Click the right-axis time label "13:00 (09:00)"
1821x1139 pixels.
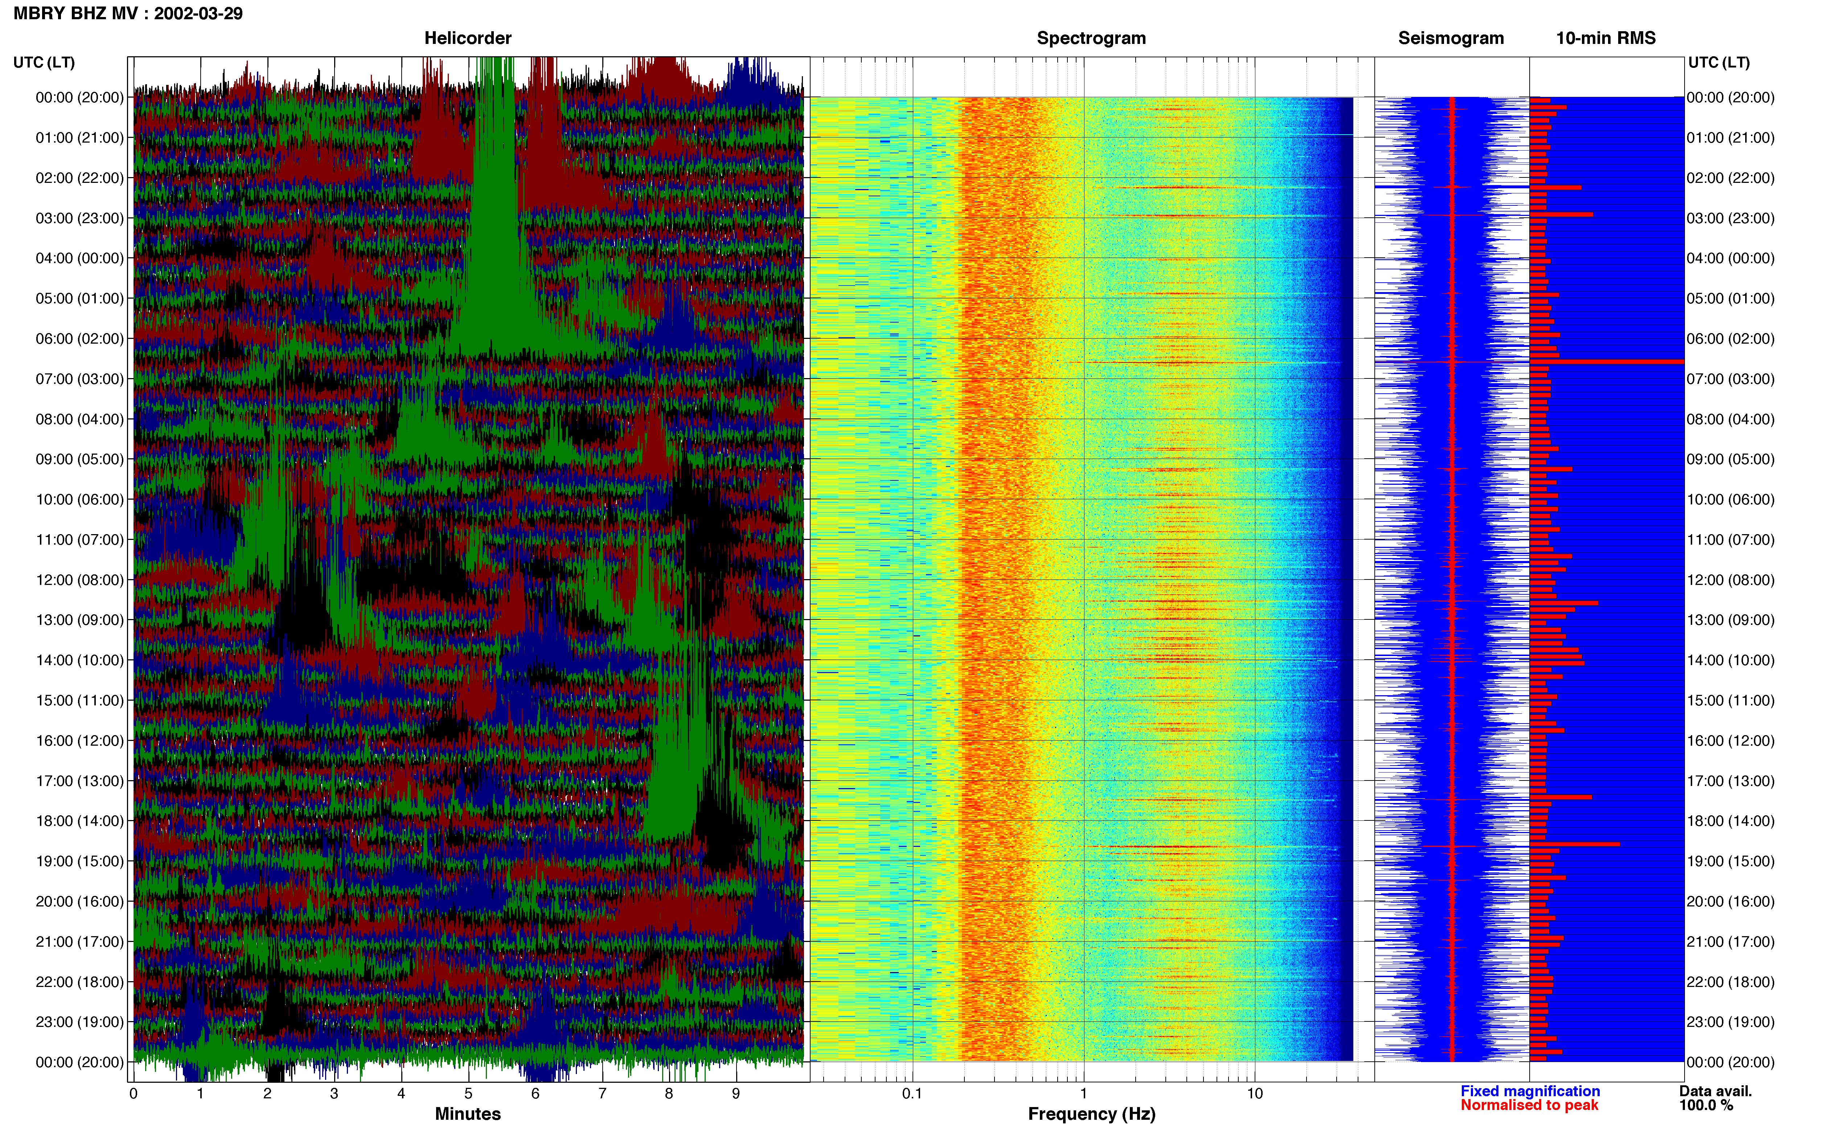(1731, 620)
